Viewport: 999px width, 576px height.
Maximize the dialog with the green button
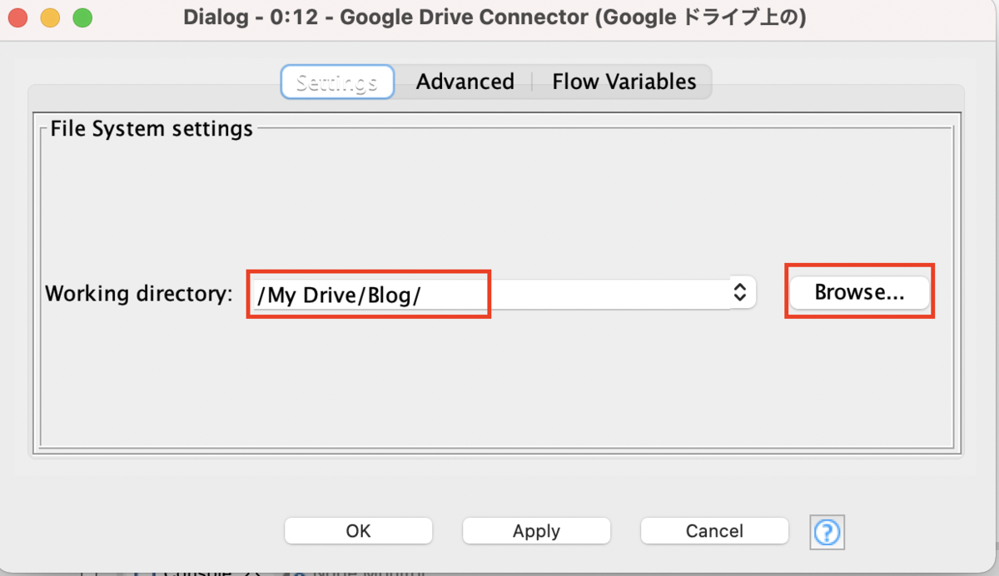pyautogui.click(x=82, y=17)
